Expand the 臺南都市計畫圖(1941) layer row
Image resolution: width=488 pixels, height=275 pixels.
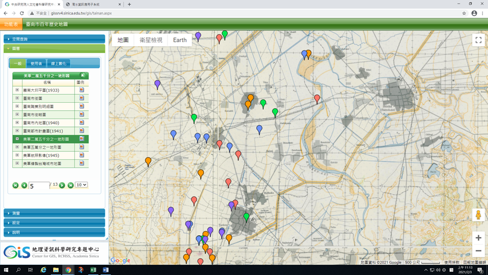[17, 130]
